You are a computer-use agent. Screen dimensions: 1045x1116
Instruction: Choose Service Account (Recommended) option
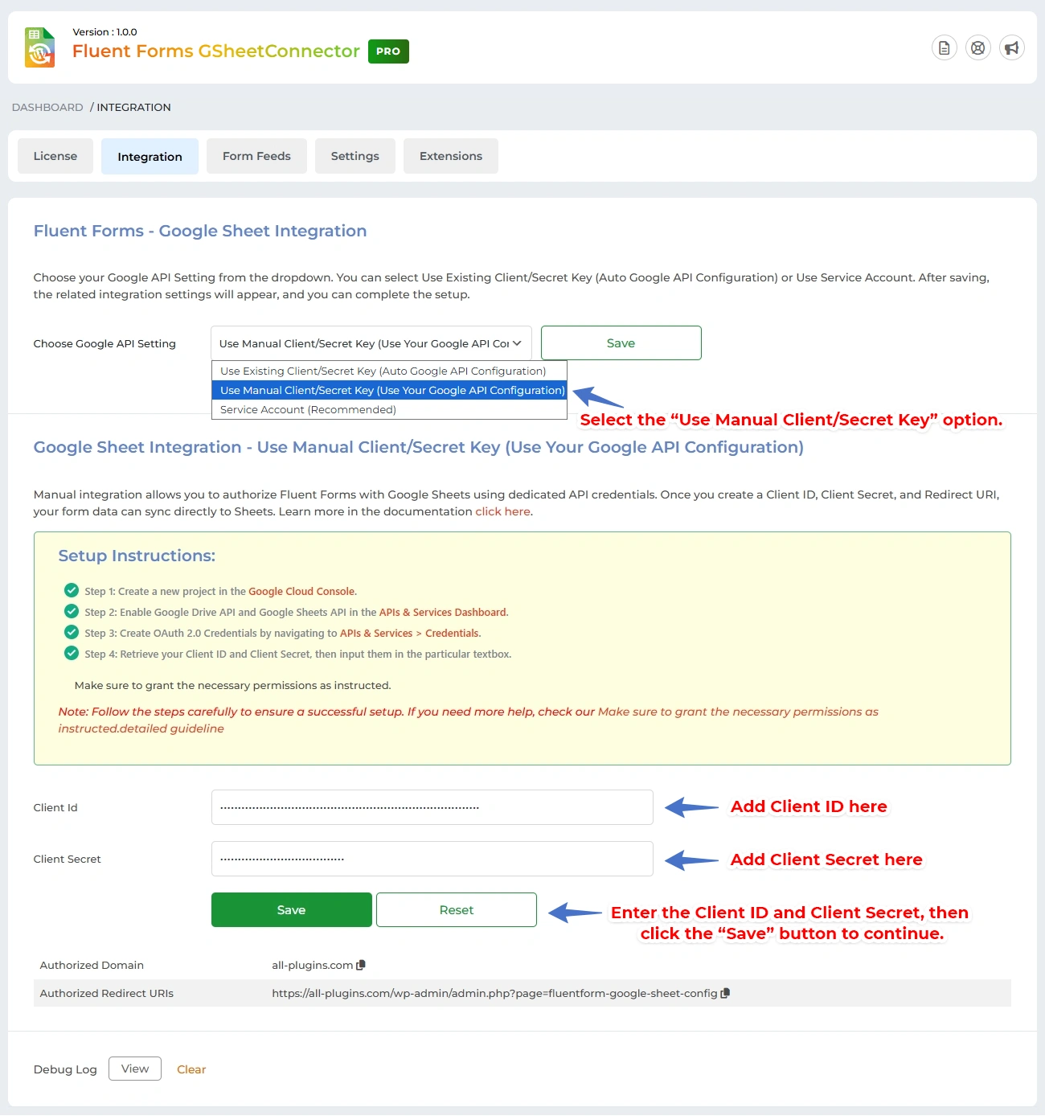coord(308,409)
